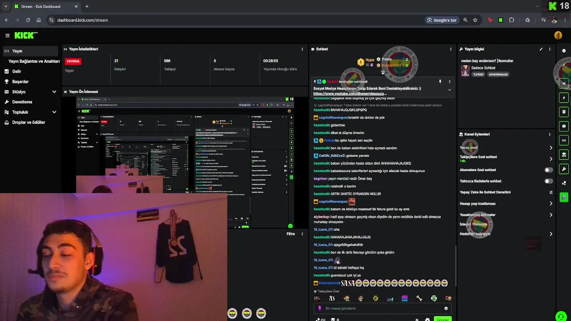Click the chat scrollbar
This screenshot has height=321, width=571.
tap(455, 265)
